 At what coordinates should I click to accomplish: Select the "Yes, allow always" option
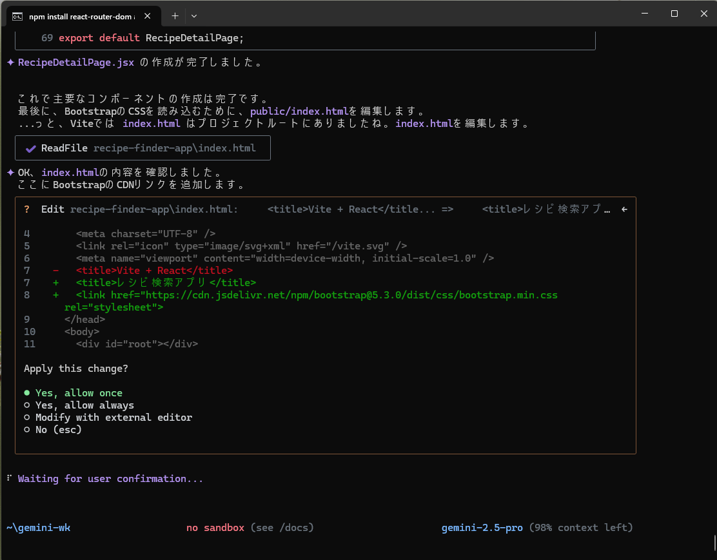click(84, 405)
